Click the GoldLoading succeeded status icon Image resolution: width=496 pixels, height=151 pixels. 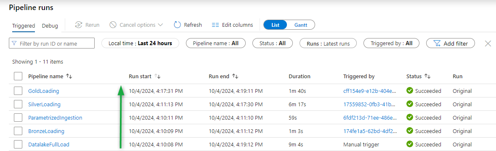(x=410, y=91)
